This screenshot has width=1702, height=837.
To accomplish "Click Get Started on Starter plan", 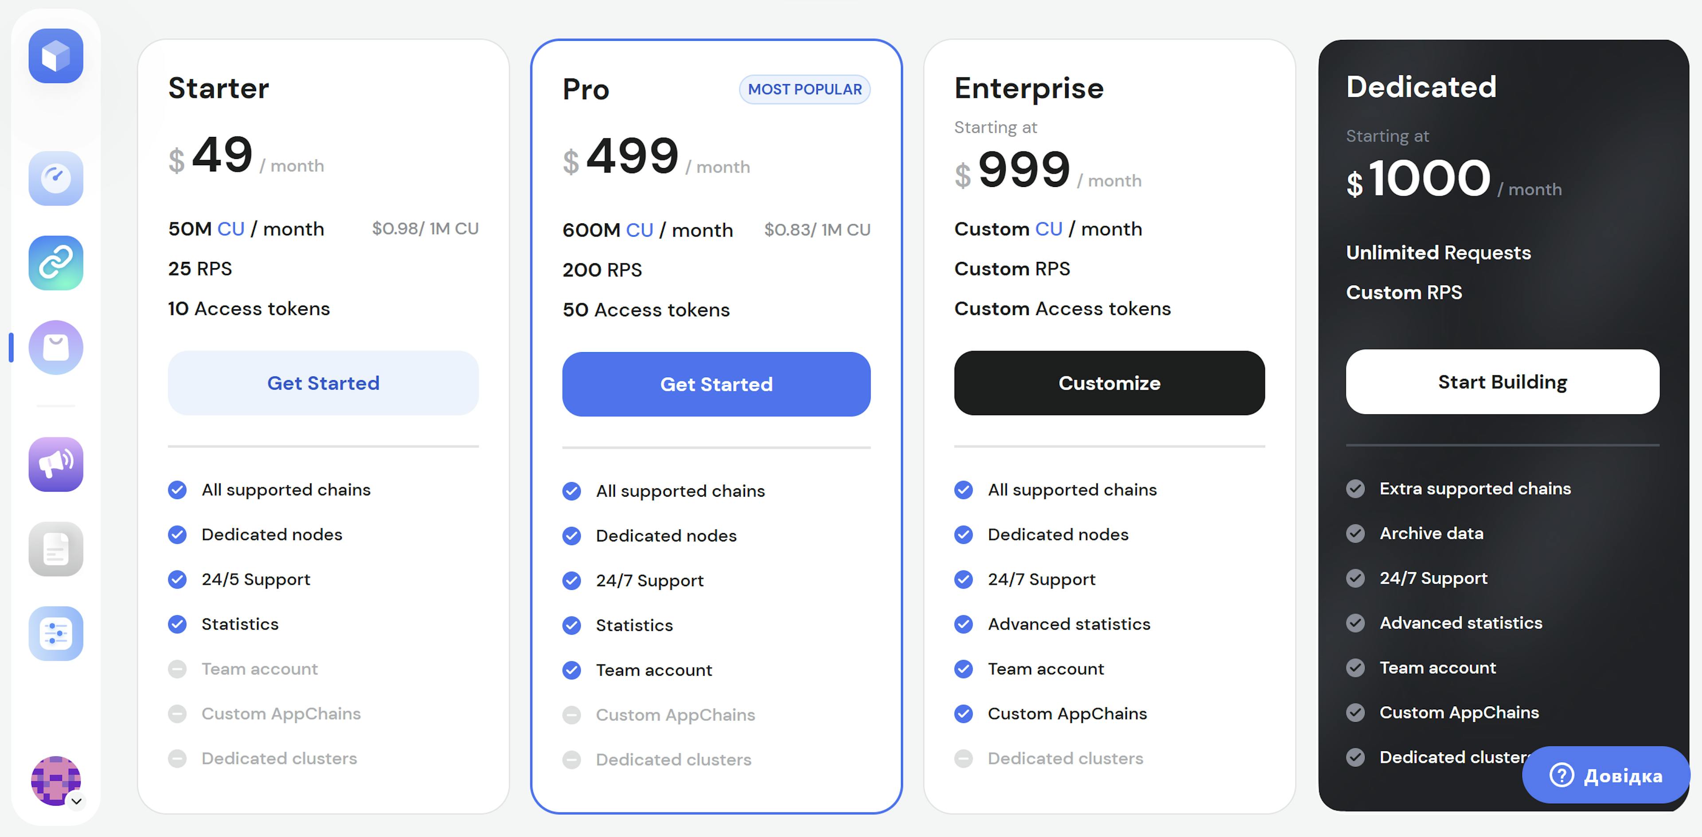I will point(323,383).
